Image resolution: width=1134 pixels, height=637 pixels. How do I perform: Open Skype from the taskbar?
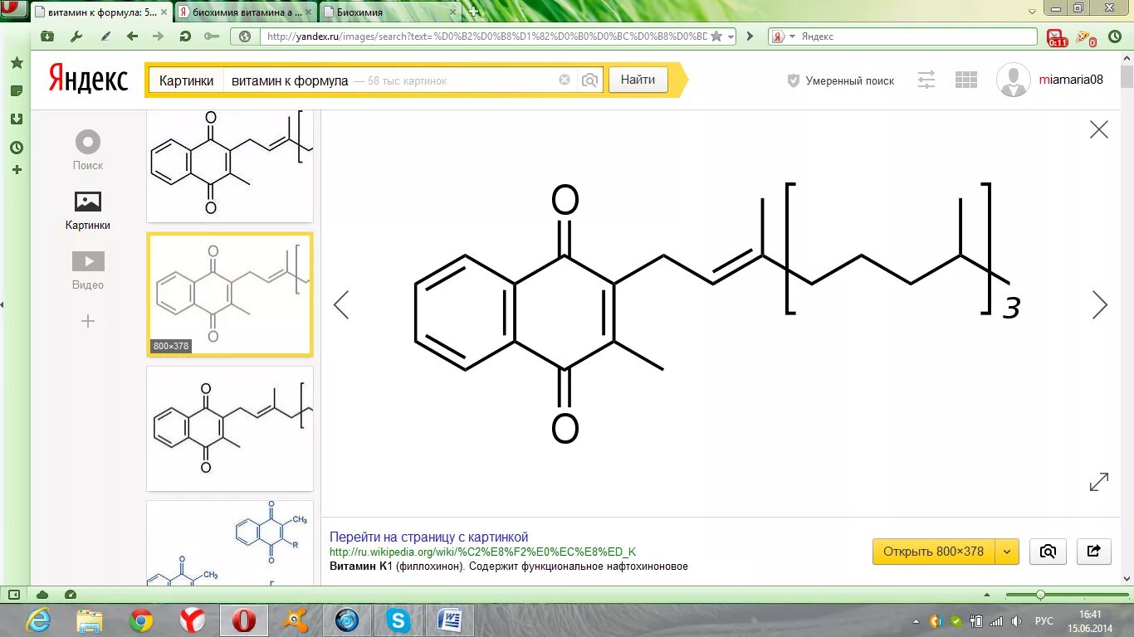tap(399, 620)
